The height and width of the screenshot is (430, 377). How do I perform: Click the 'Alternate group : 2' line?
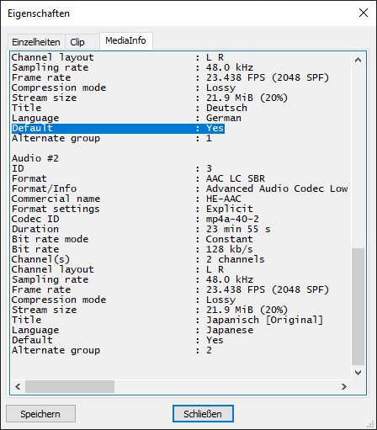point(112,350)
